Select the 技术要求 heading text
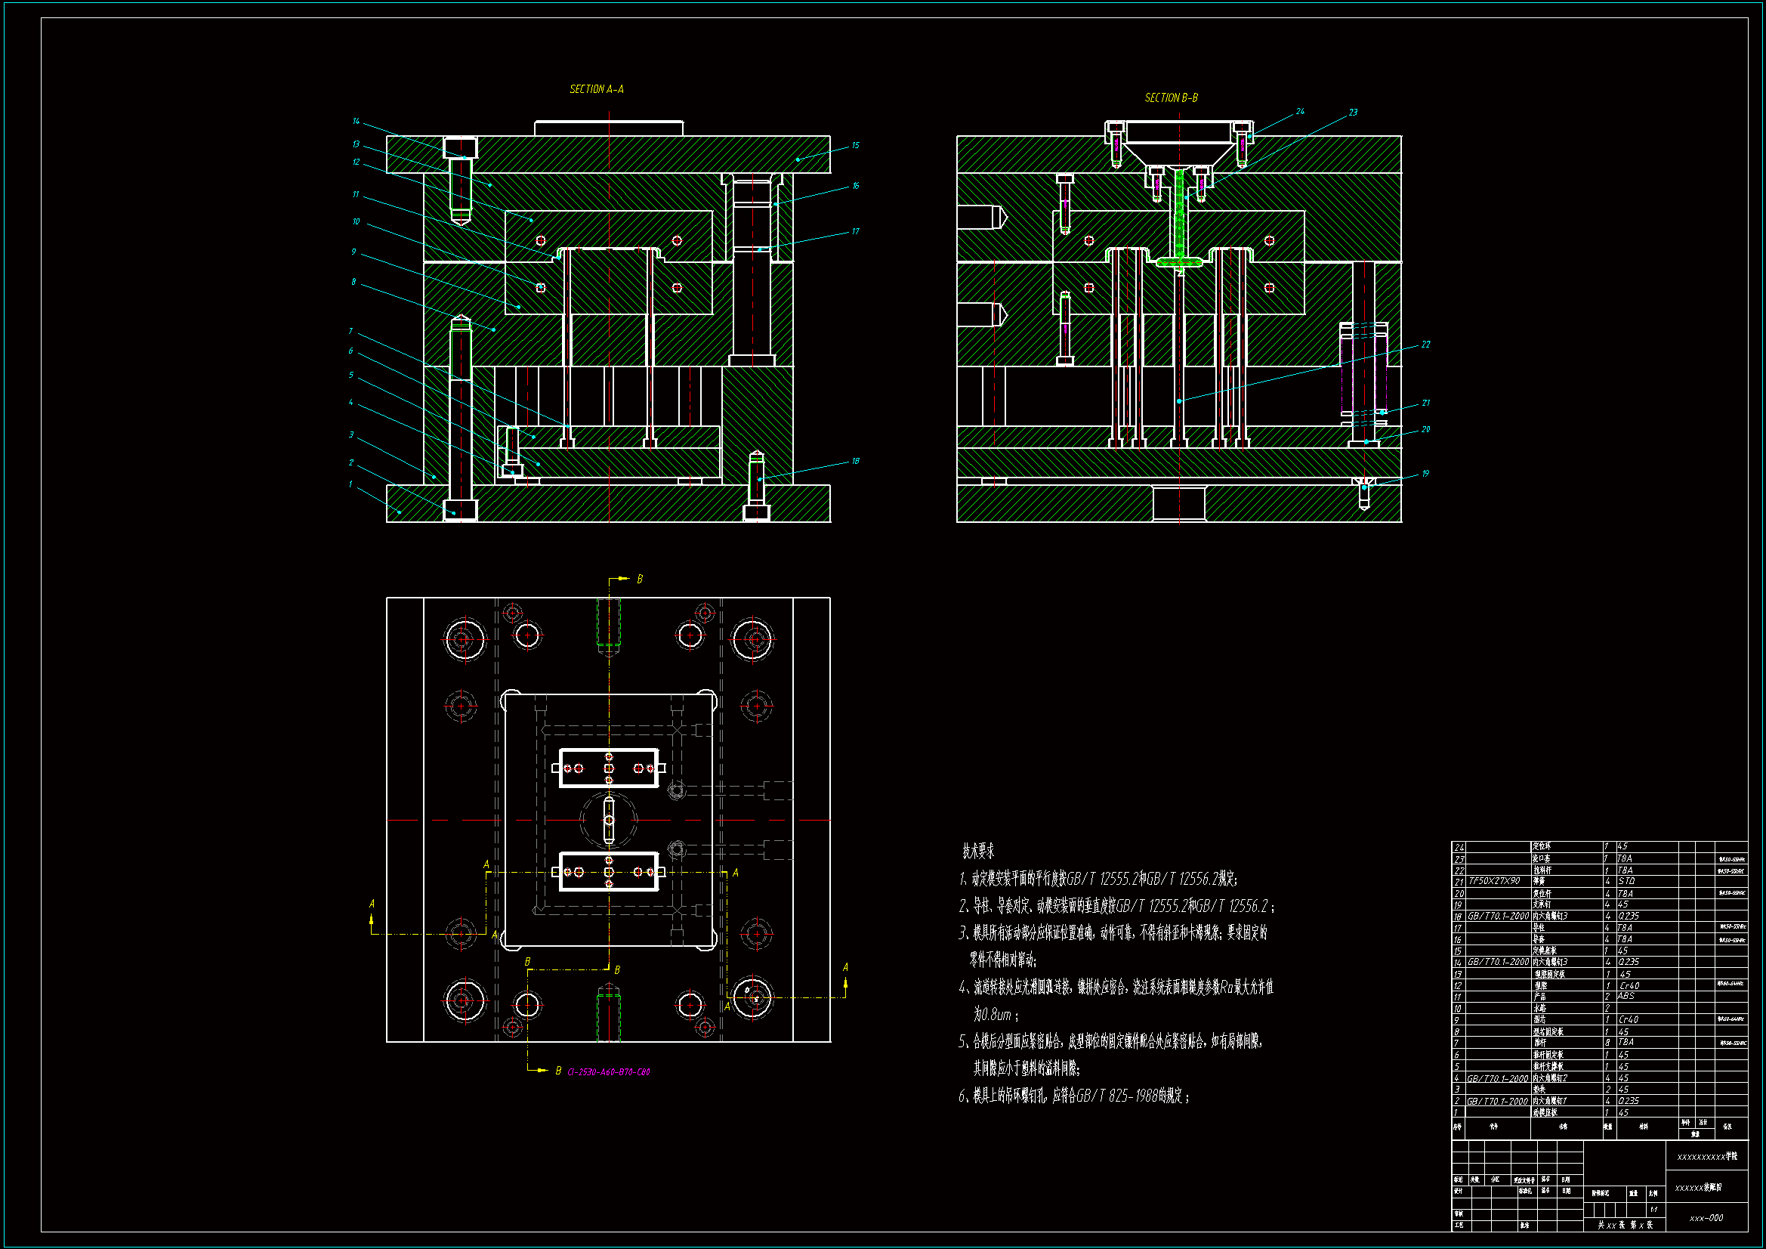Screen dimensions: 1766x1249 977,851
